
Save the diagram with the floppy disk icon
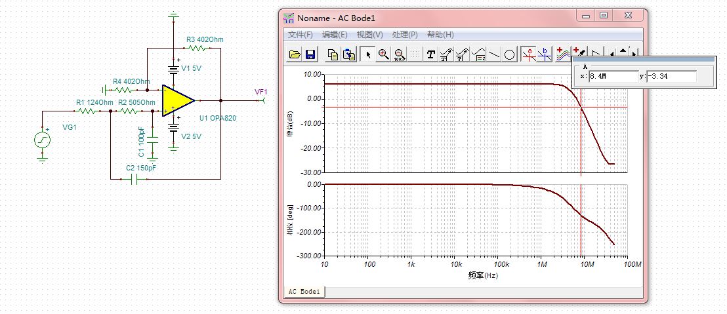(310, 54)
